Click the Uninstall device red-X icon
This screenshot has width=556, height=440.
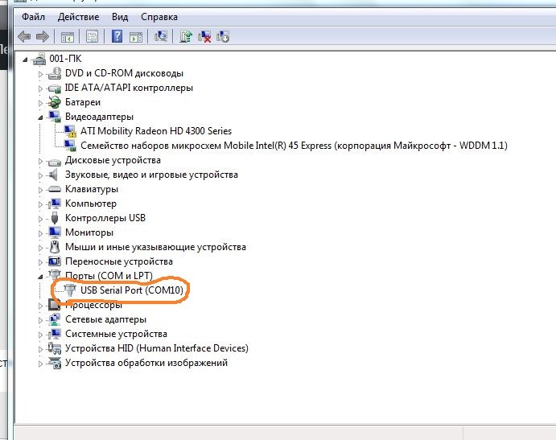tap(204, 36)
